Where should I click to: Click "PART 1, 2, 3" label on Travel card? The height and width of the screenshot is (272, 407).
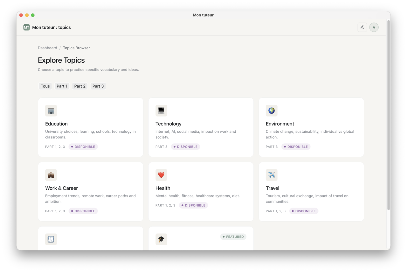[x=276, y=211]
